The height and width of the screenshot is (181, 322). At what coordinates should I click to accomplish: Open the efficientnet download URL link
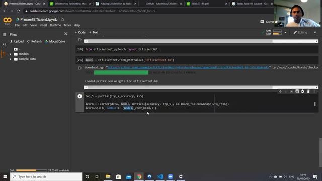click(188, 67)
